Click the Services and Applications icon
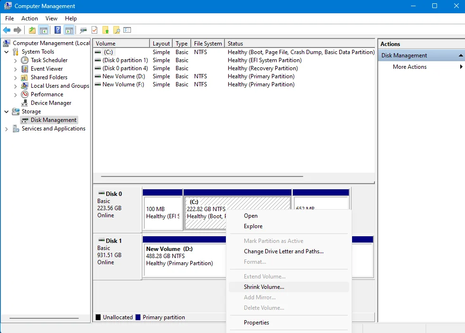 (x=16, y=129)
